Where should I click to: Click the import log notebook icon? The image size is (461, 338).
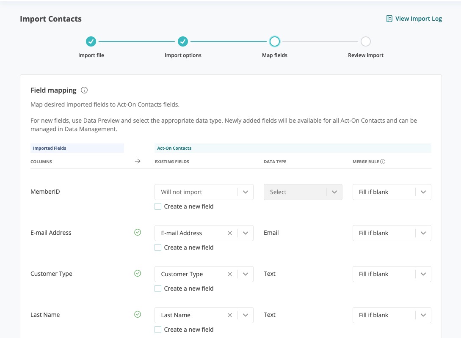point(389,19)
